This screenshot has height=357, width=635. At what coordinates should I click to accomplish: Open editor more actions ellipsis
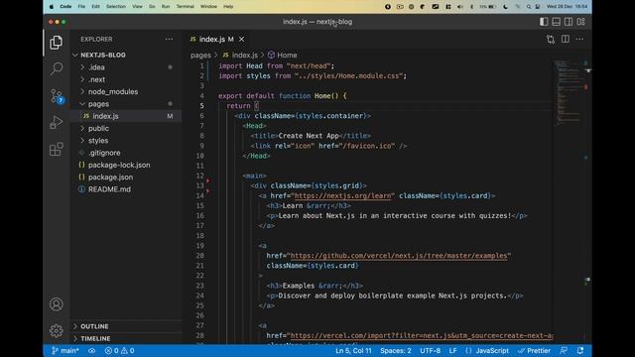tap(579, 40)
